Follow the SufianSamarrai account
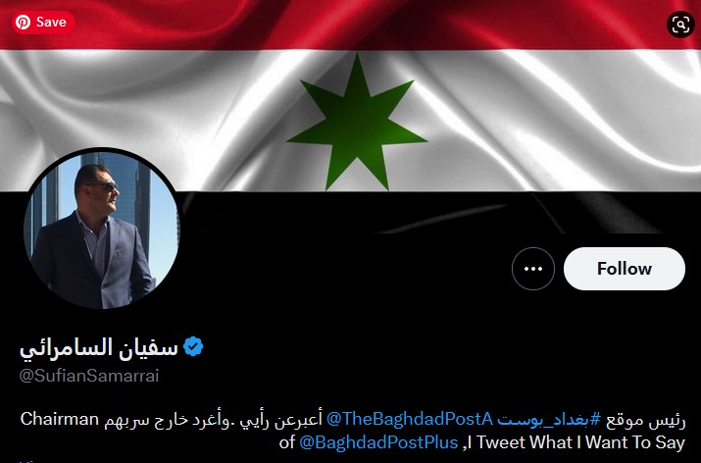 coord(625,269)
